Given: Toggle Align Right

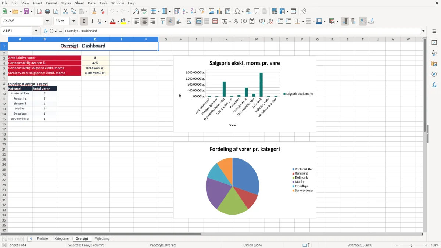Looking at the screenshot, I should point(153,21).
